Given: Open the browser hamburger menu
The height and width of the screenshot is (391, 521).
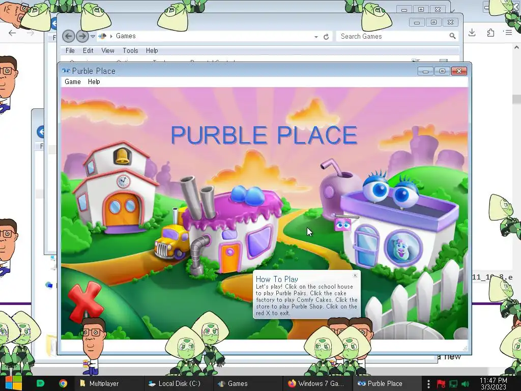Looking at the screenshot, I should tap(509, 32).
